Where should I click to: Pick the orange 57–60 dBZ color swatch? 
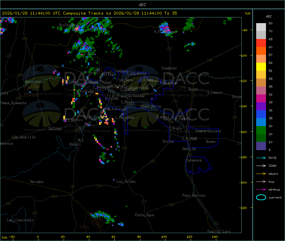point(261,51)
